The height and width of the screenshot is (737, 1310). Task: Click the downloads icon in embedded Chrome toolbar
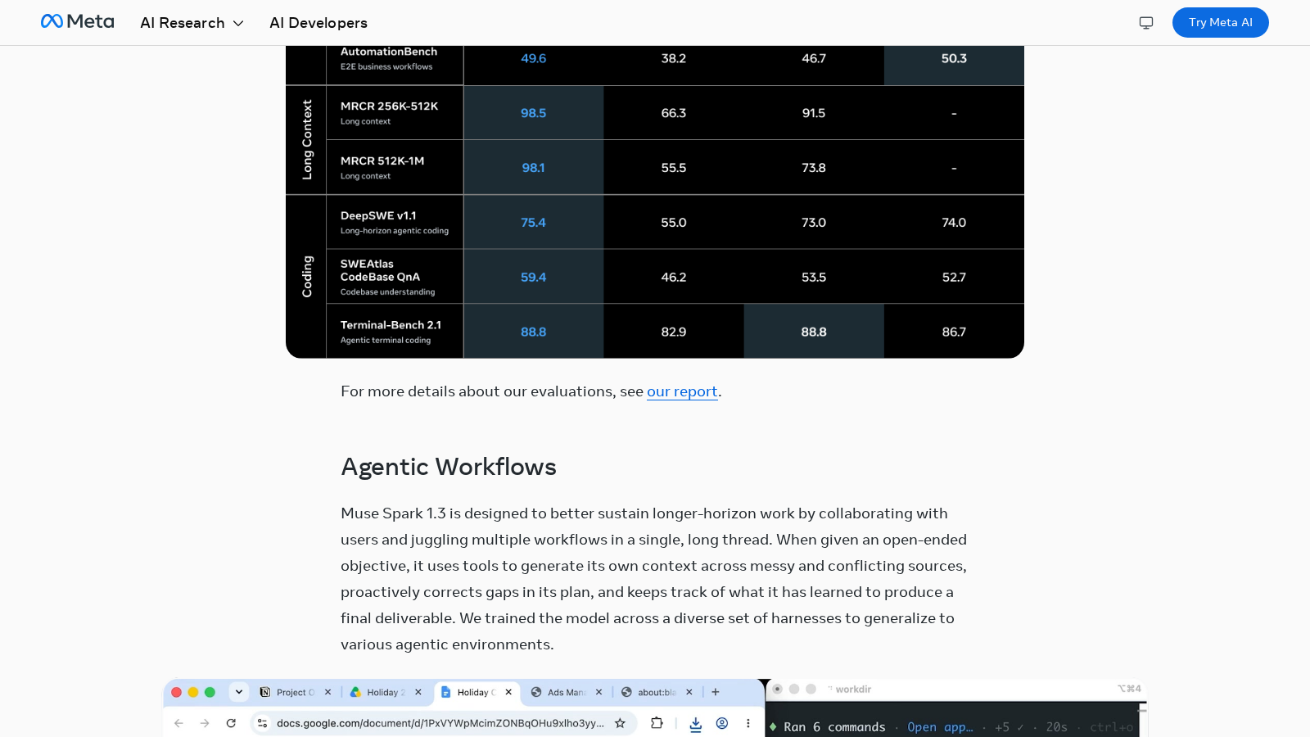[696, 724]
